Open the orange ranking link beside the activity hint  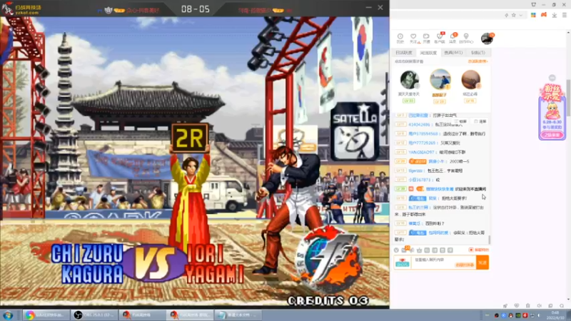pyautogui.click(x=477, y=61)
